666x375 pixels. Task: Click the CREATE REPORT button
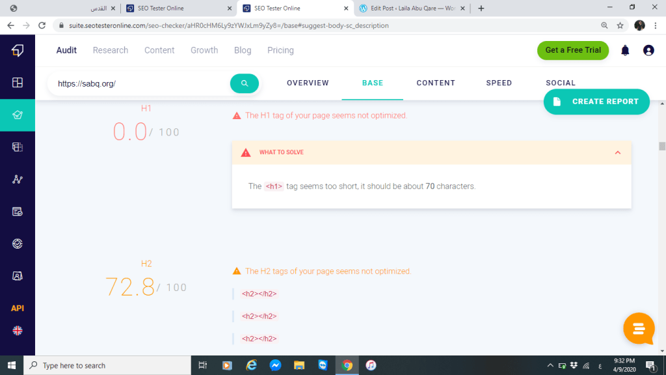pyautogui.click(x=596, y=102)
